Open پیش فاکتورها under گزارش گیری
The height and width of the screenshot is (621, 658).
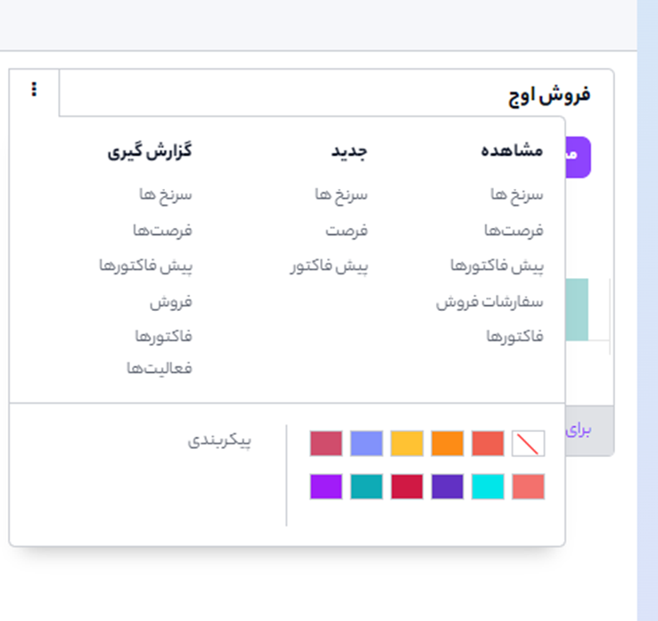[145, 266]
